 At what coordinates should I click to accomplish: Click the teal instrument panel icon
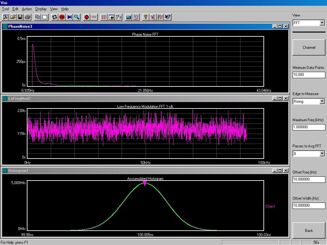(128, 17)
